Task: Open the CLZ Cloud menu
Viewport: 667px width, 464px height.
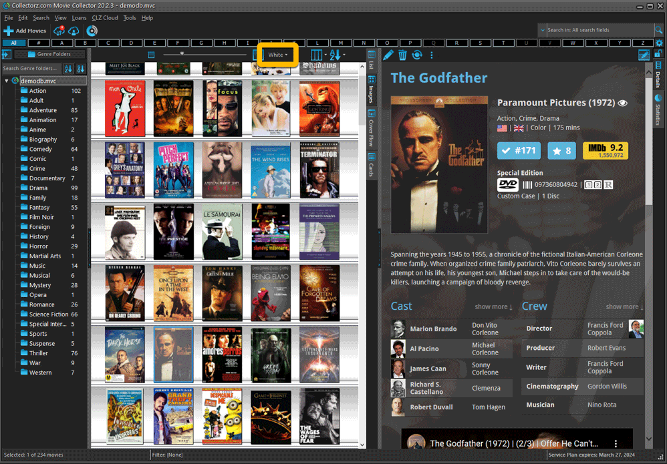Action: click(x=105, y=18)
